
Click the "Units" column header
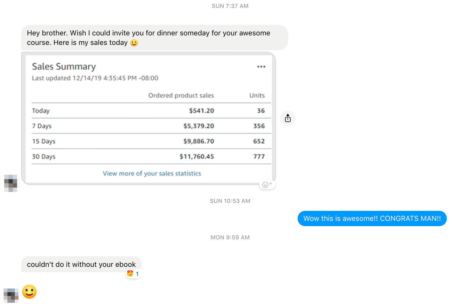coord(257,95)
